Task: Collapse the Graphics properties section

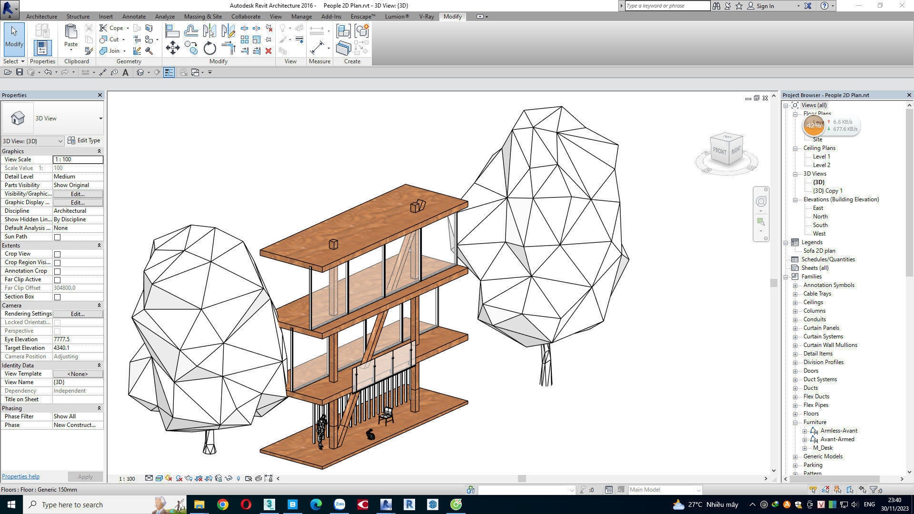Action: tap(99, 151)
